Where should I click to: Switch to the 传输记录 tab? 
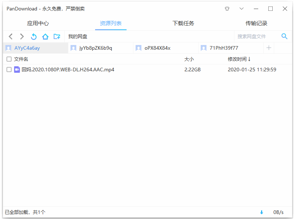point(256,23)
